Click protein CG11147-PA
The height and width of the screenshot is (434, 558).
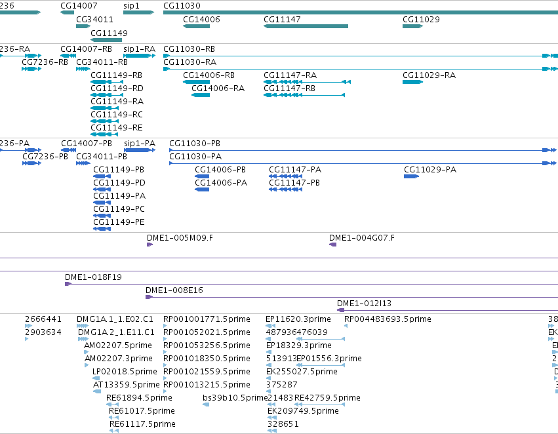[295, 170]
